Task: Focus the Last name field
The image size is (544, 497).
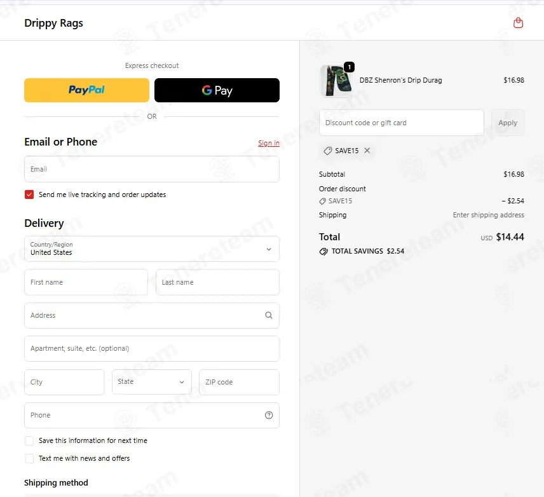Action: point(217,282)
